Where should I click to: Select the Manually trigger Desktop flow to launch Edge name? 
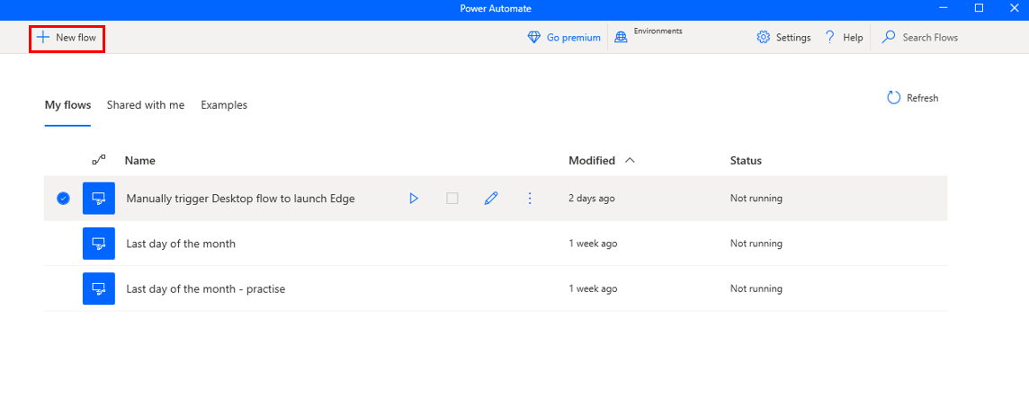[240, 199]
